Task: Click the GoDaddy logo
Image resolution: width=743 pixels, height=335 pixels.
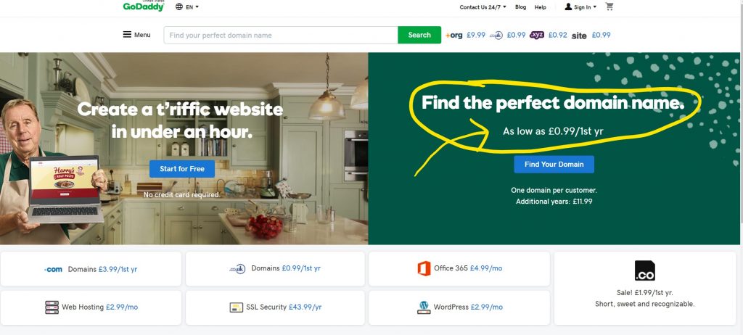Action: 144,6
